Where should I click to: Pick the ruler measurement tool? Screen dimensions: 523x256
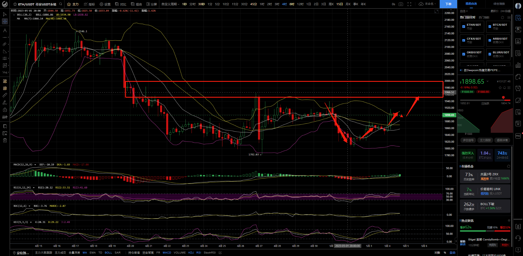5,95
